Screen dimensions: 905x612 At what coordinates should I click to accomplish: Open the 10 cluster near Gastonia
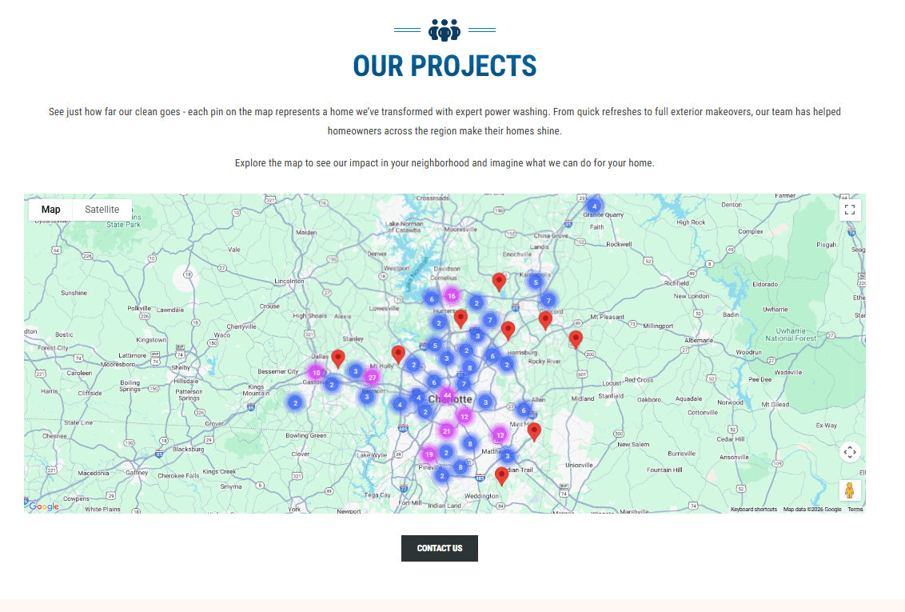pos(317,373)
